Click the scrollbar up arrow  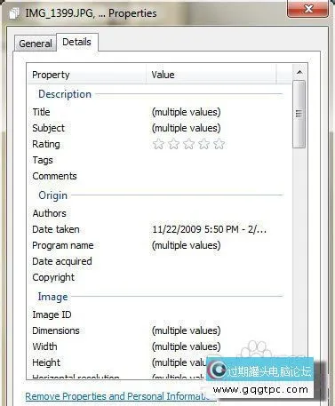coord(299,72)
